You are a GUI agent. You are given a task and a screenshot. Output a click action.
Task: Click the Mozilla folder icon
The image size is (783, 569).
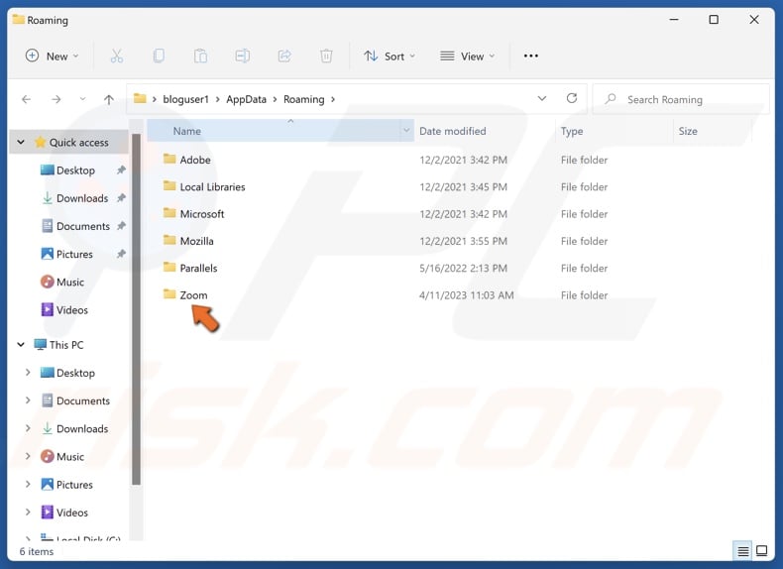(169, 240)
